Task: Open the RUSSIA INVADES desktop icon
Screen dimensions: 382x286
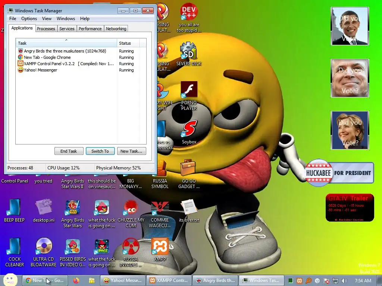Action: 130,247
